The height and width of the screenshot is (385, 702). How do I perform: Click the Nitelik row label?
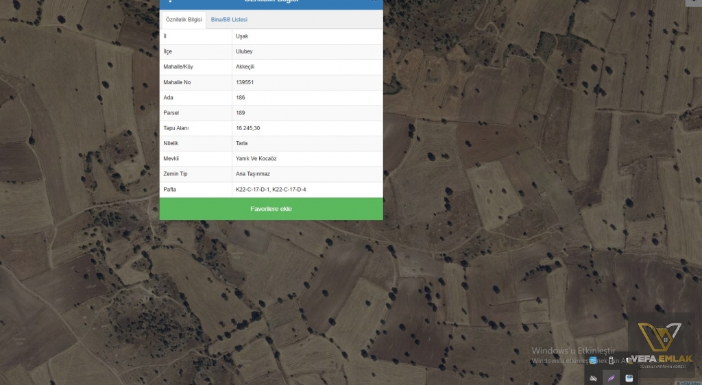171,143
